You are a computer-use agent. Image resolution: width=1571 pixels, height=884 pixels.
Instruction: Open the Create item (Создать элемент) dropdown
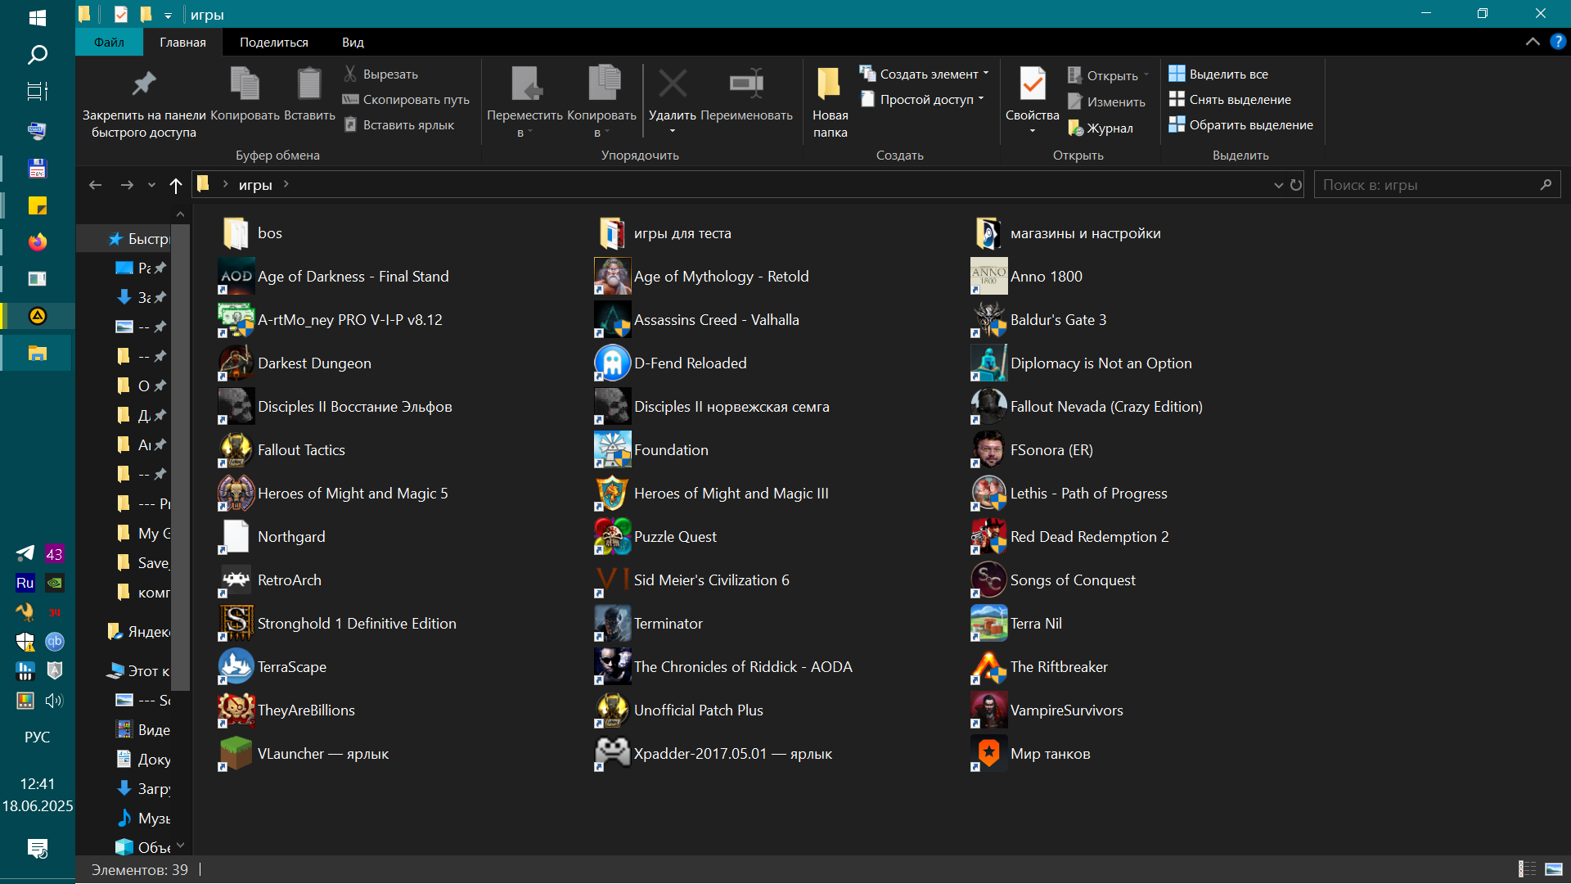[928, 74]
